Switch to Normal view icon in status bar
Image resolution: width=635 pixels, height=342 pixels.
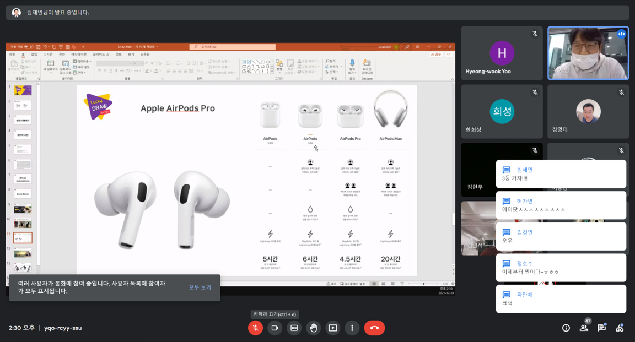(x=374, y=284)
